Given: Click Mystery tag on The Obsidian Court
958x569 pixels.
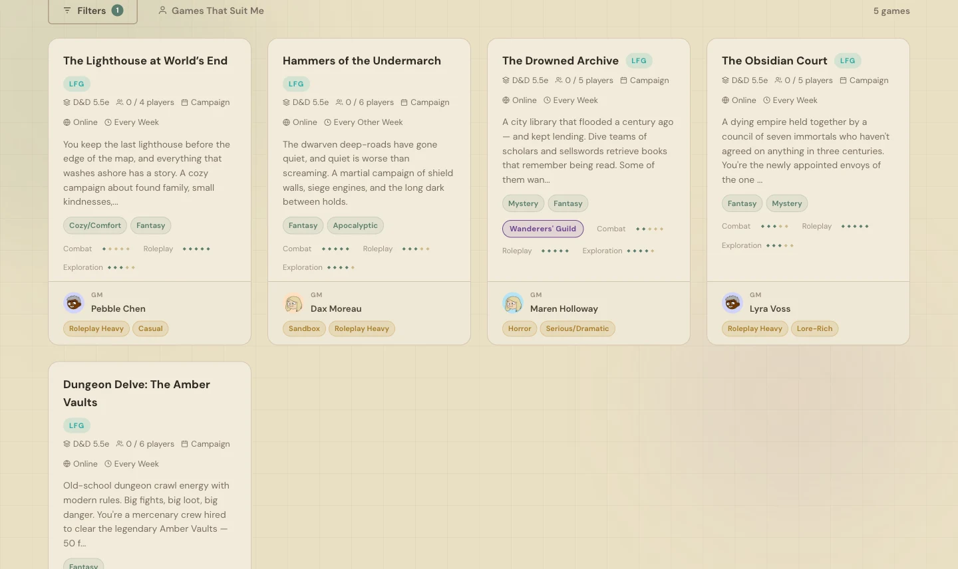Looking at the screenshot, I should pyautogui.click(x=787, y=203).
